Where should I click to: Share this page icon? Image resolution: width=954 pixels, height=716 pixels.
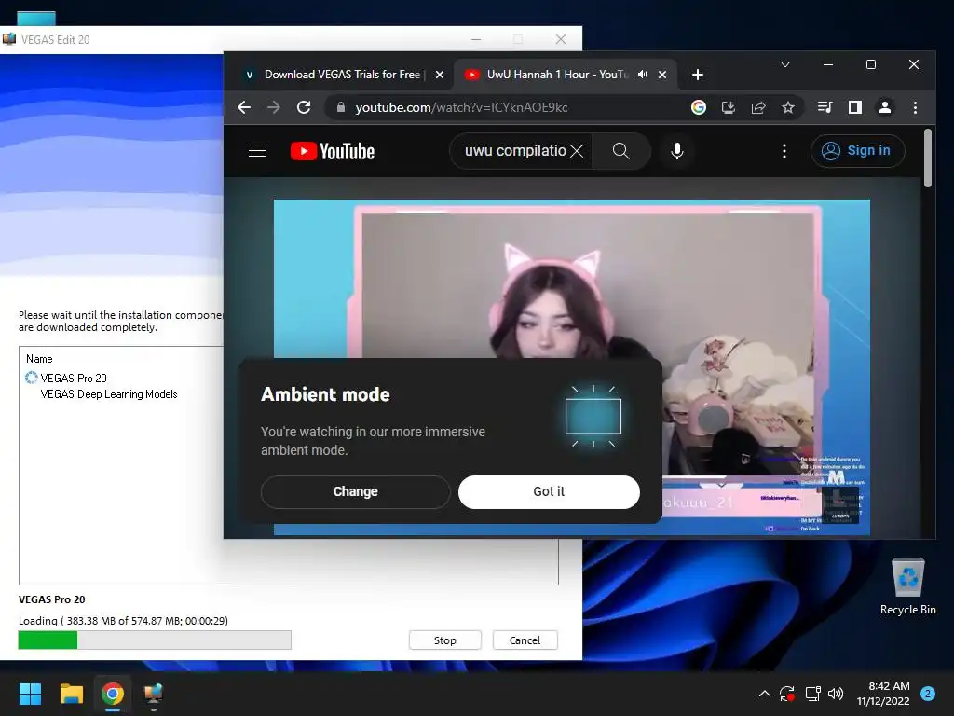(x=758, y=108)
